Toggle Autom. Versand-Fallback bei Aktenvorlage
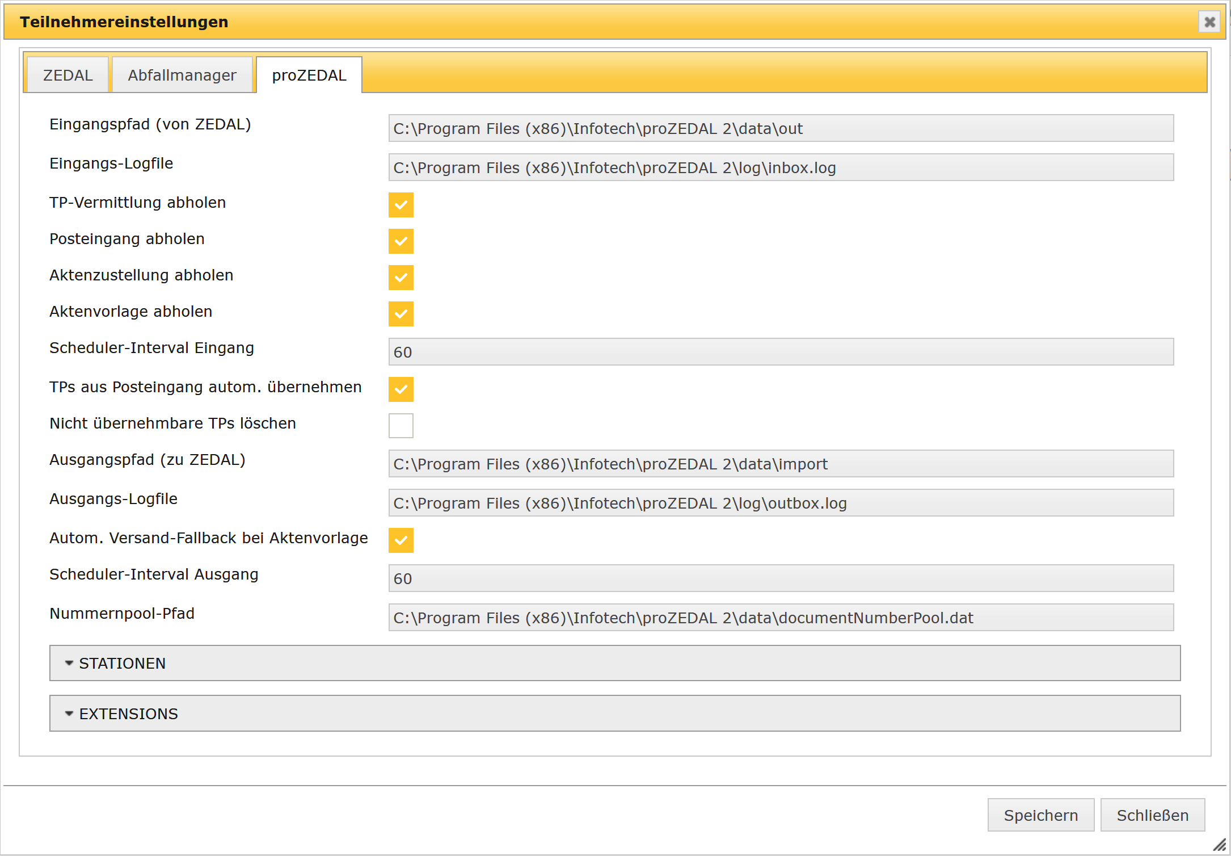Image resolution: width=1231 pixels, height=856 pixels. (x=401, y=540)
